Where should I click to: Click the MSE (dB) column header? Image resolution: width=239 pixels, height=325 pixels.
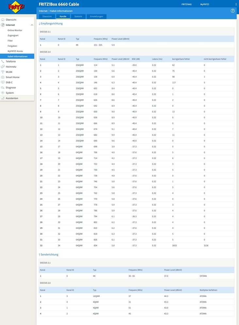[136, 59]
